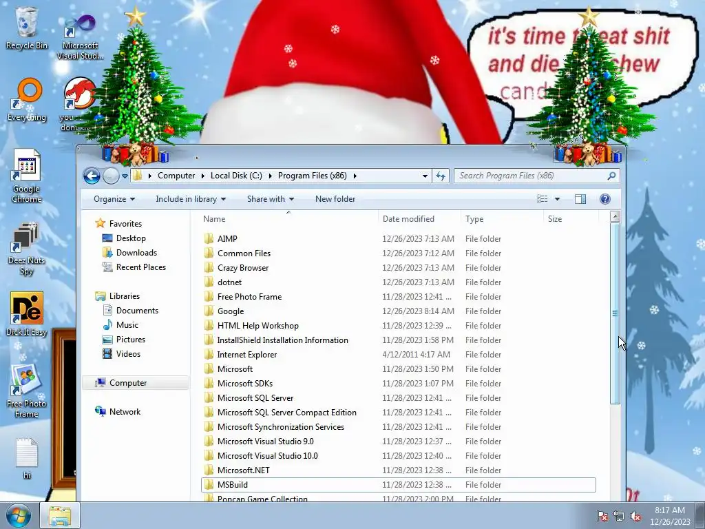Screen dimensions: 705x529
Task: Click the Windows Explorer taskbar button
Action: tap(60, 515)
